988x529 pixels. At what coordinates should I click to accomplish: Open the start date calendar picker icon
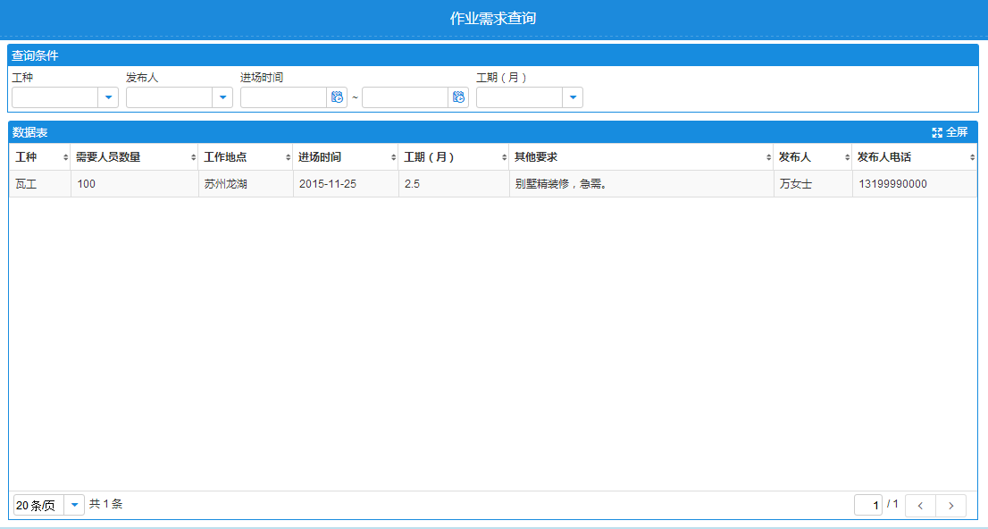tap(337, 97)
